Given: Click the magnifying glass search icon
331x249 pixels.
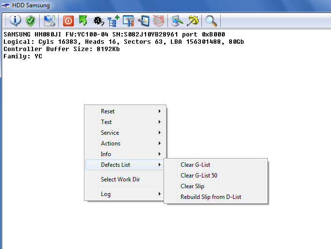Looking at the screenshot, I should coord(211,21).
